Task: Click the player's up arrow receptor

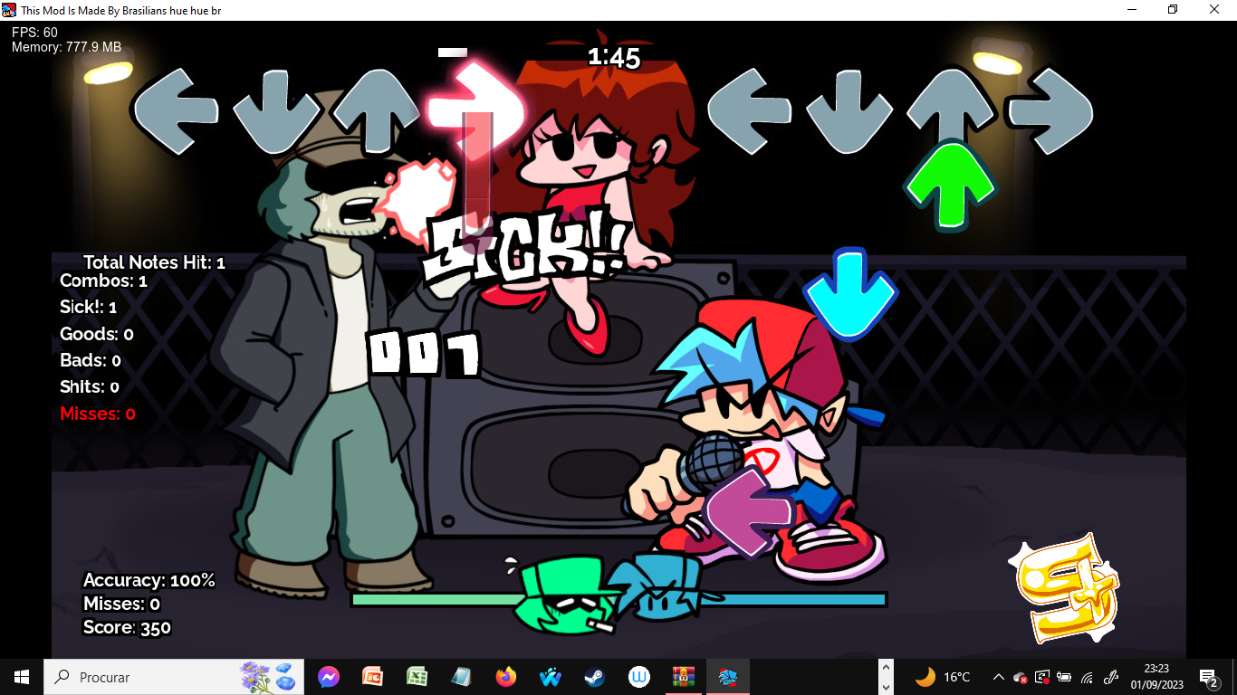Action: [x=948, y=109]
